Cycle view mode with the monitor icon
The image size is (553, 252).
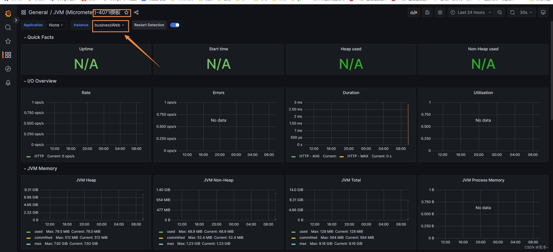[543, 12]
